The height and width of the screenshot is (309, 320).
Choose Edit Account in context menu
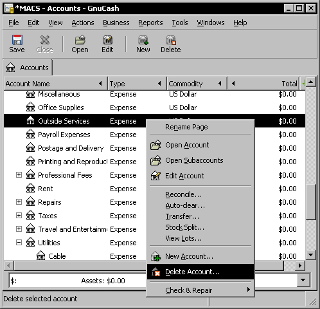[x=200, y=176]
